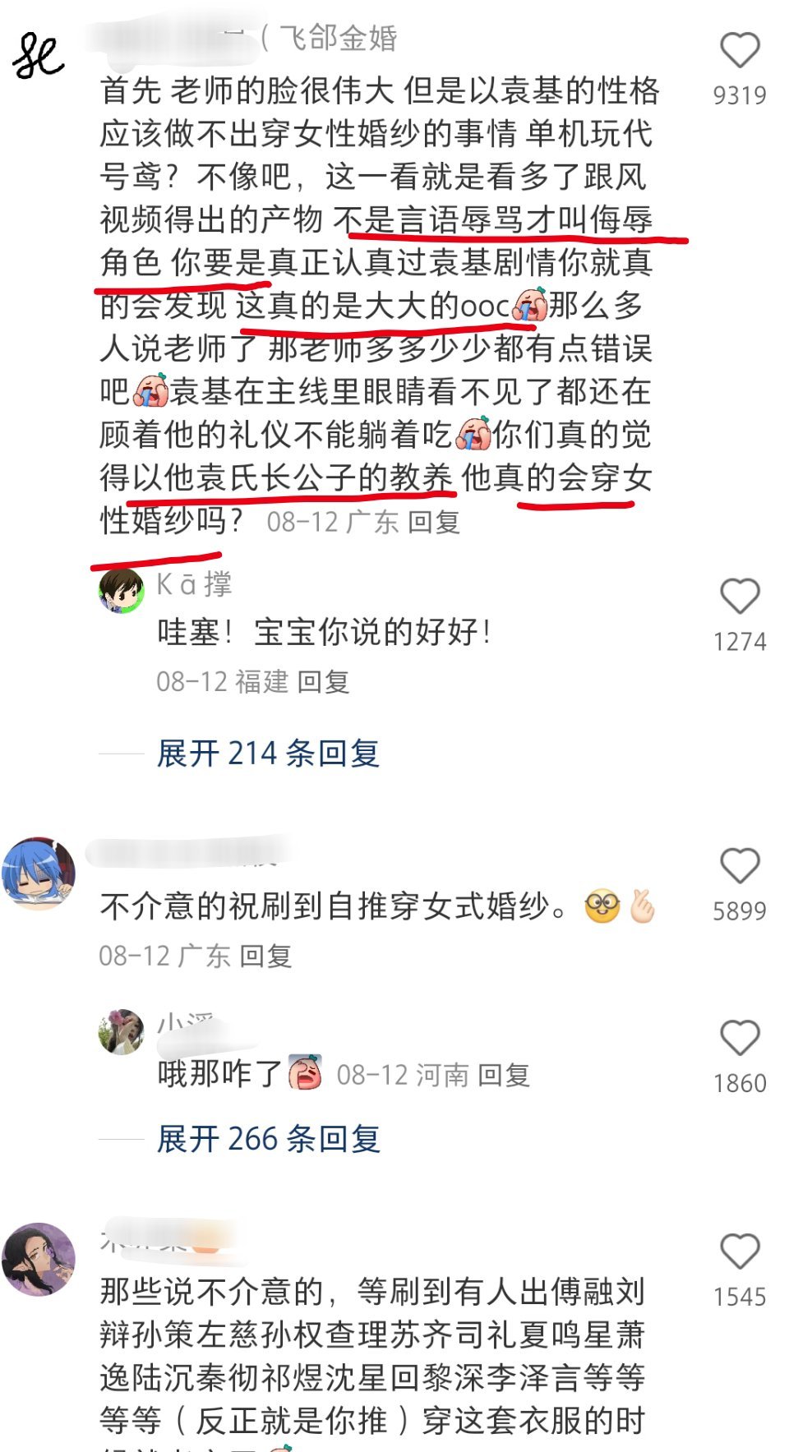Expand 214 replies
Screen dimensions: 789x1452
[268, 753]
